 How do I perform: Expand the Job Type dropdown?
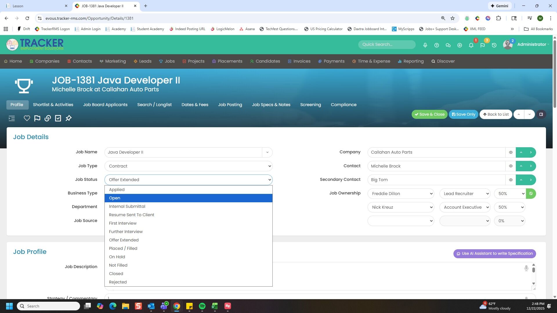[188, 166]
